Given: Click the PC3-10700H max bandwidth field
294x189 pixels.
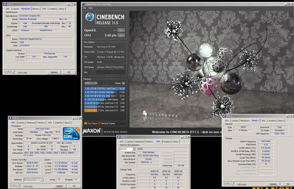Looking at the screenshot, I should point(148,156).
